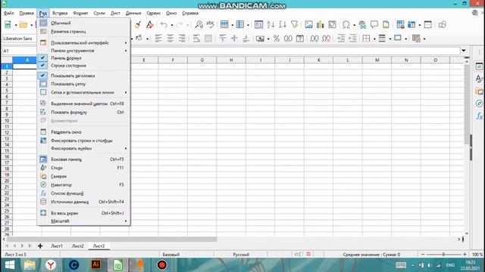Click Windows Start button

point(10,265)
